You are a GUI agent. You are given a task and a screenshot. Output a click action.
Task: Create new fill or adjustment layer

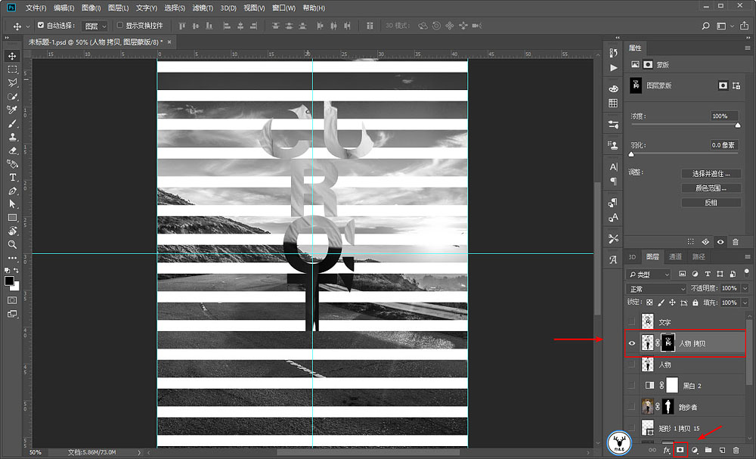tap(695, 450)
